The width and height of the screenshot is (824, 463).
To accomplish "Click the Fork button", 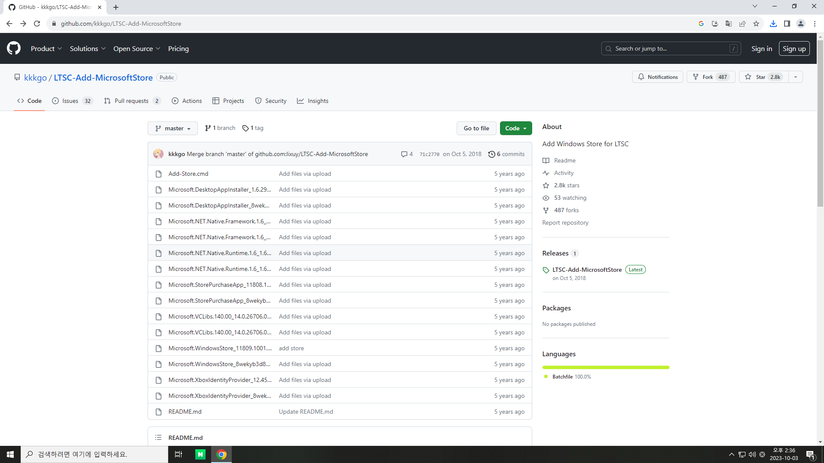I will 711,77.
